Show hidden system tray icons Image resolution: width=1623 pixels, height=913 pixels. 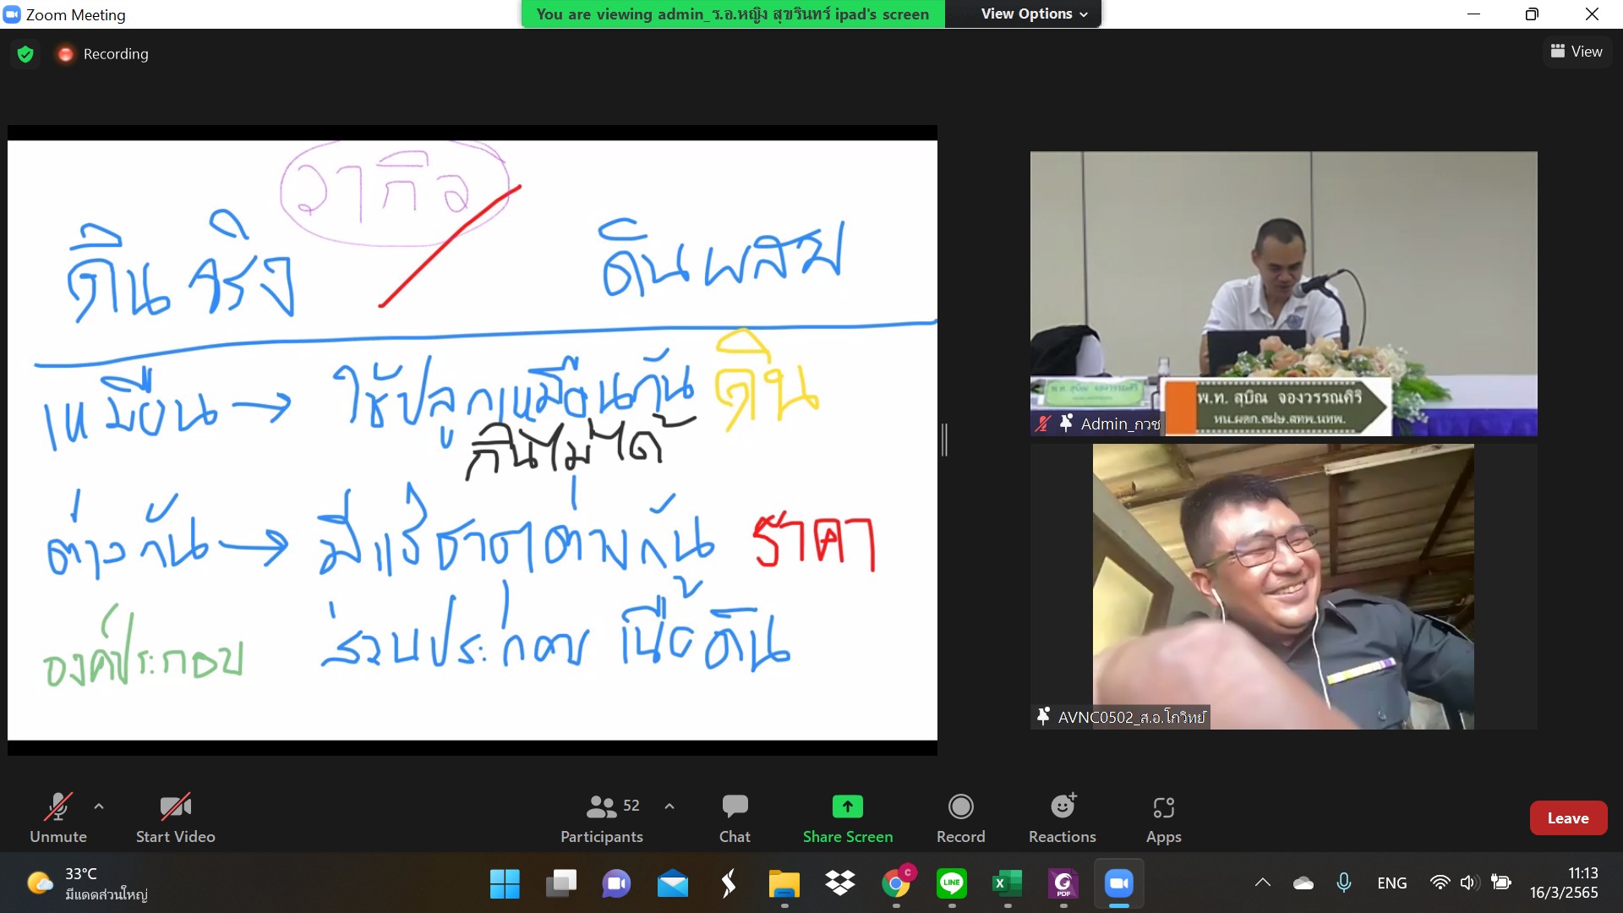1262,883
